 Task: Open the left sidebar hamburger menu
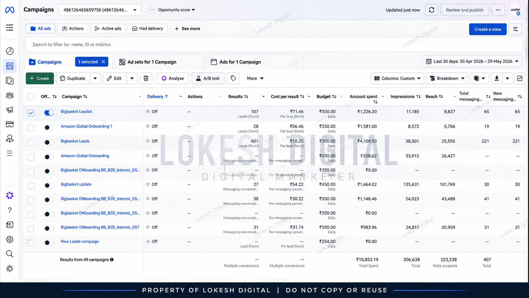10,28
